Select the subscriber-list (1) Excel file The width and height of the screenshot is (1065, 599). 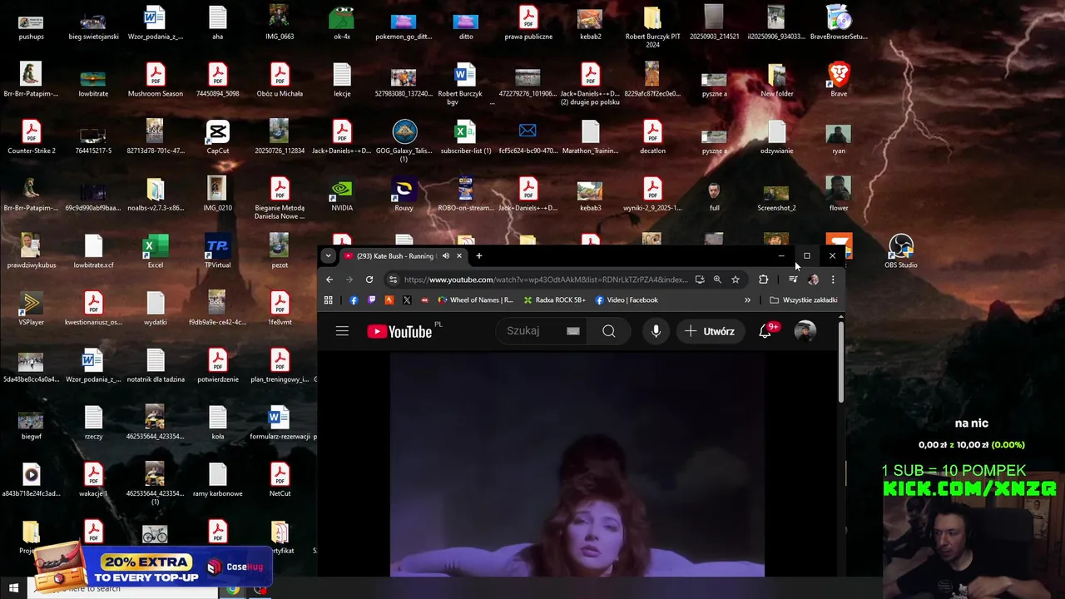[x=466, y=138]
